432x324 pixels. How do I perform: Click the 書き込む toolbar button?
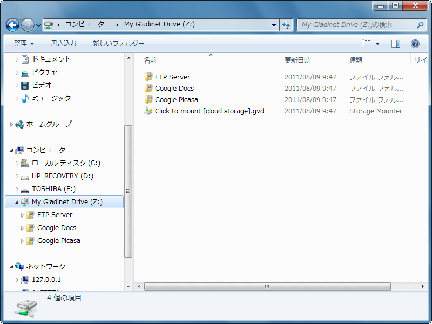click(64, 44)
